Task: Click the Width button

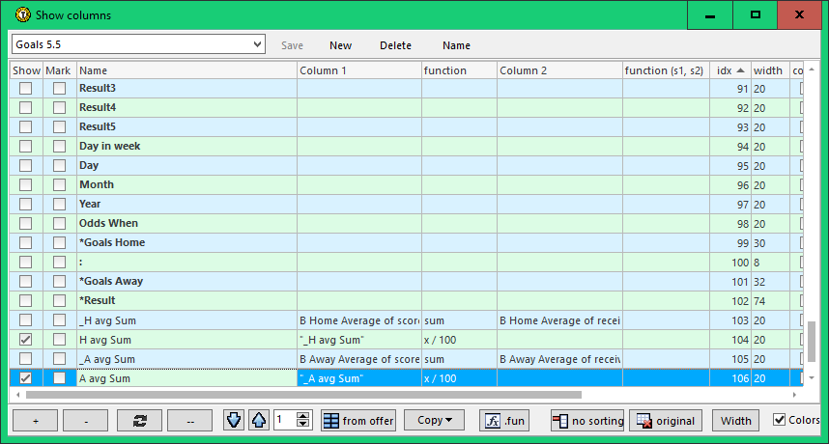Action: [x=736, y=421]
